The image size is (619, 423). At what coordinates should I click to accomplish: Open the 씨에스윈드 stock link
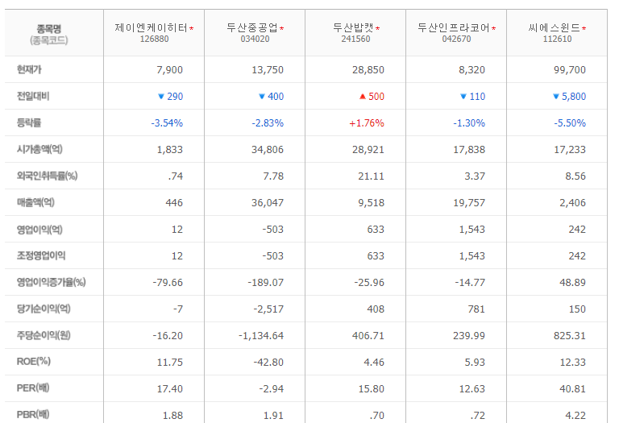tap(555, 28)
